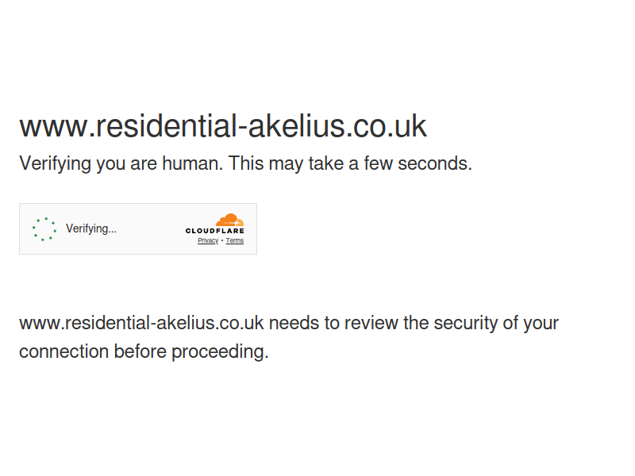Image resolution: width=635 pixels, height=476 pixels.
Task: Click the domain name in the bottom paragraph
Action: coord(141,323)
